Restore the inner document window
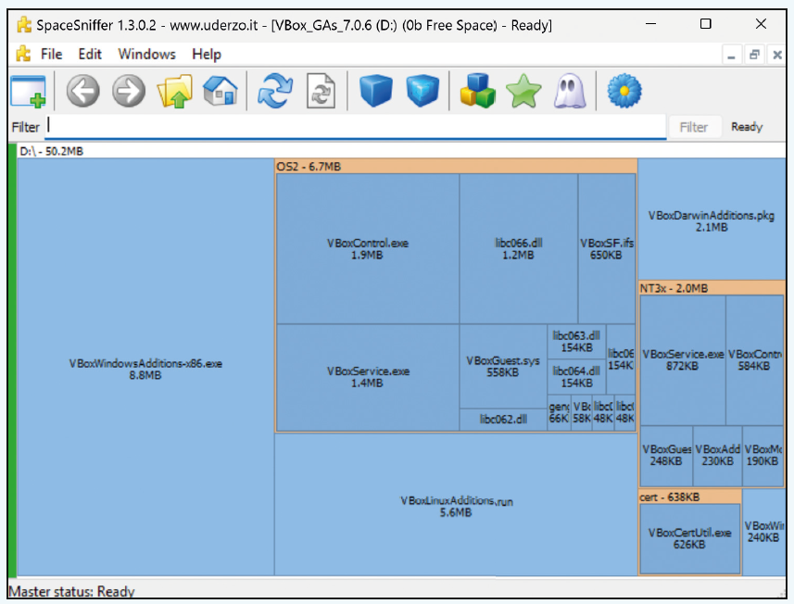The height and width of the screenshot is (604, 794). pyautogui.click(x=754, y=55)
